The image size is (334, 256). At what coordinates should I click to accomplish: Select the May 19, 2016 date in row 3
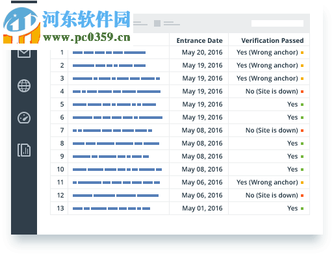(202, 79)
